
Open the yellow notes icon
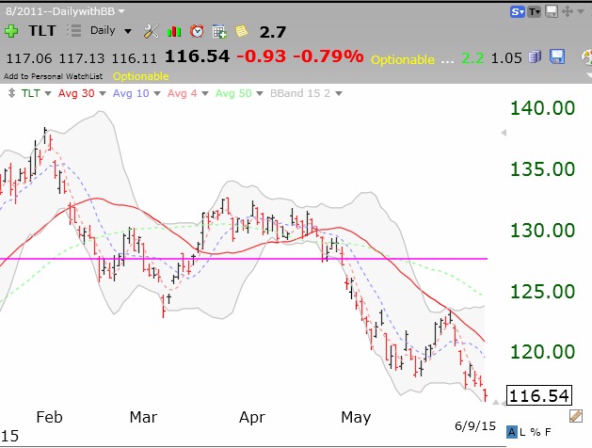click(x=242, y=31)
